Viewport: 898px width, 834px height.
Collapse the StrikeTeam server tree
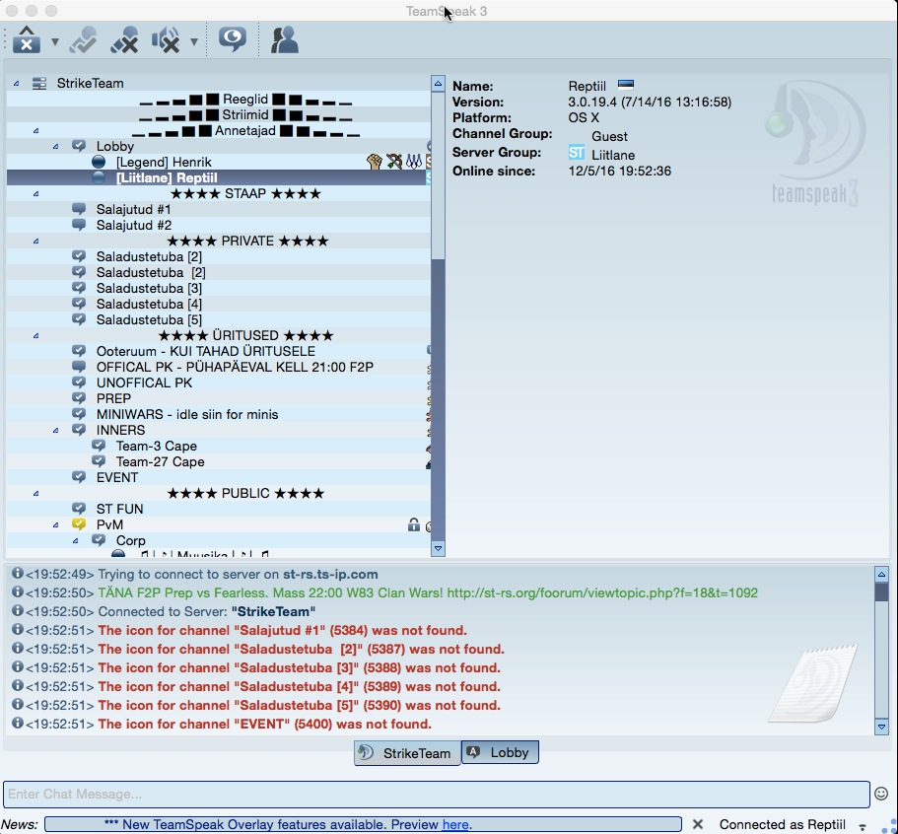[16, 84]
